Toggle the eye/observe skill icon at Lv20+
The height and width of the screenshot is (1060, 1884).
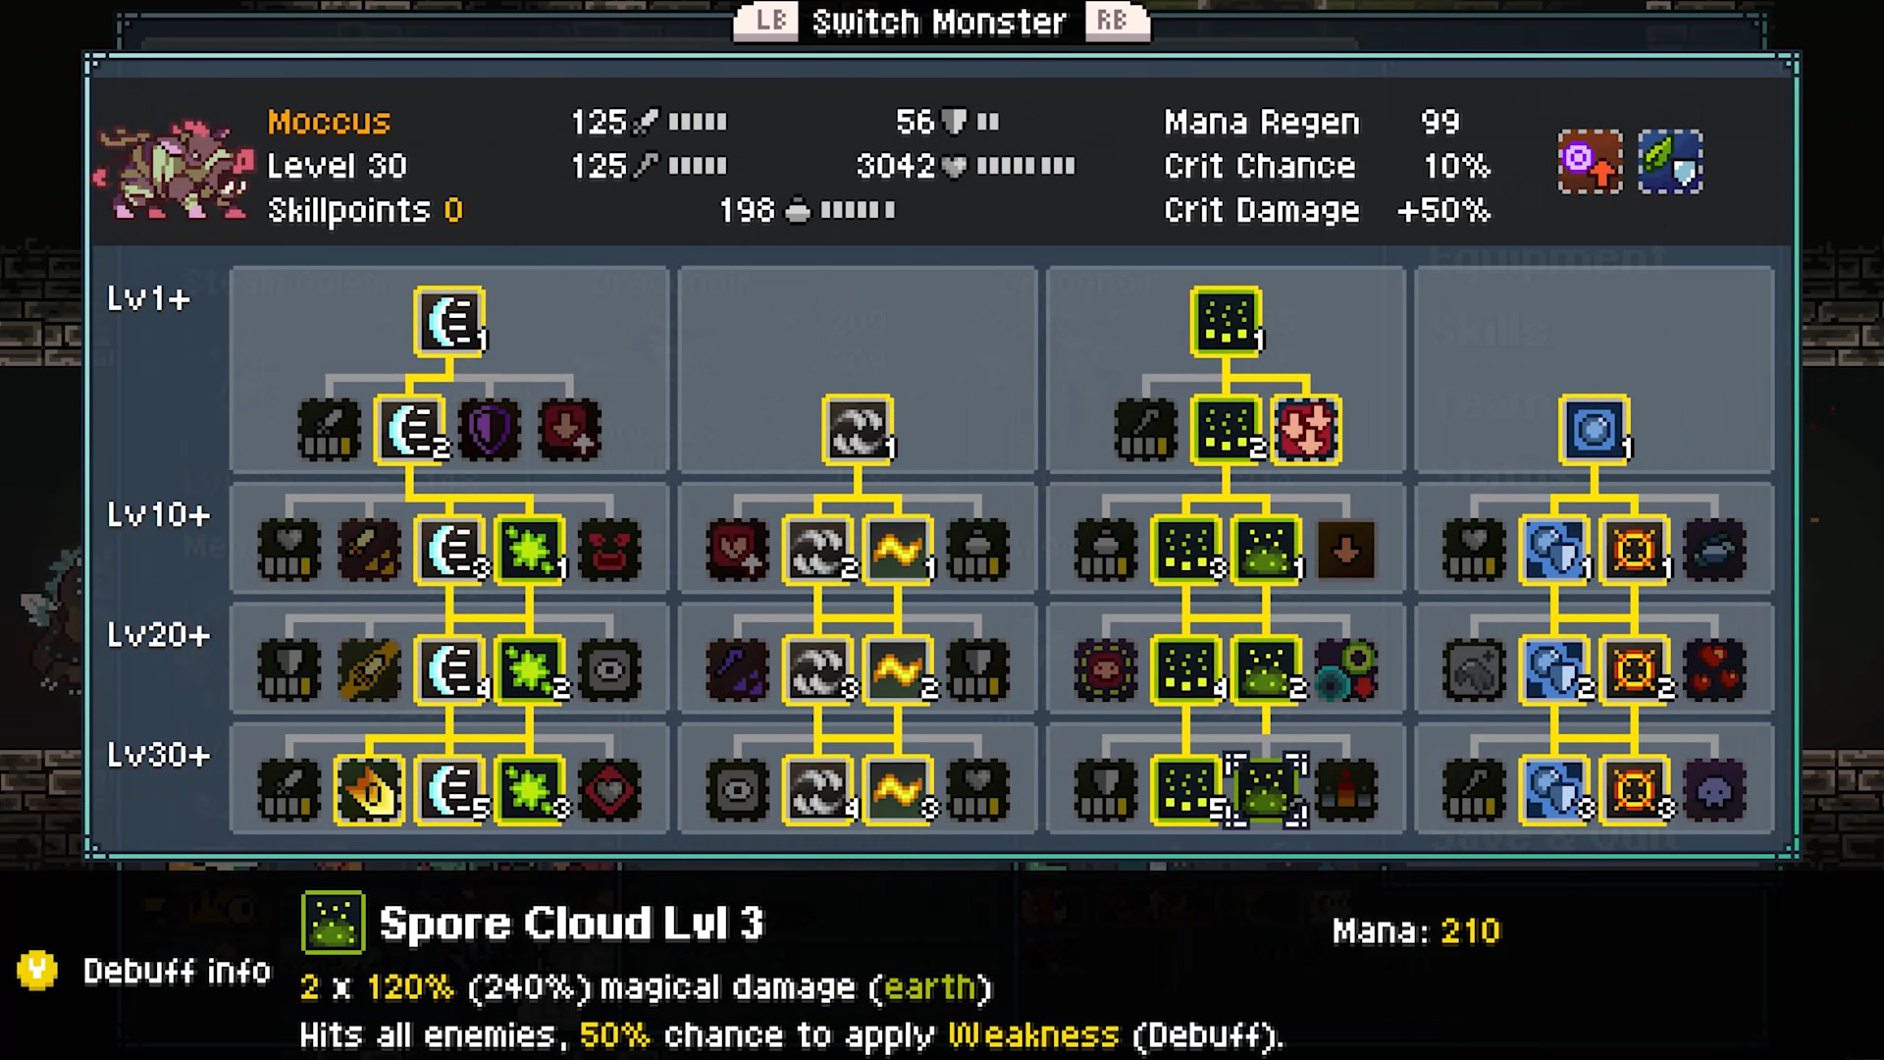coord(606,663)
